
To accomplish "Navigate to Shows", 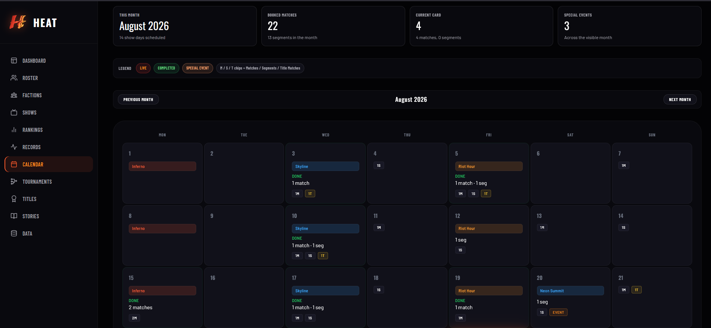I will coord(49,112).
